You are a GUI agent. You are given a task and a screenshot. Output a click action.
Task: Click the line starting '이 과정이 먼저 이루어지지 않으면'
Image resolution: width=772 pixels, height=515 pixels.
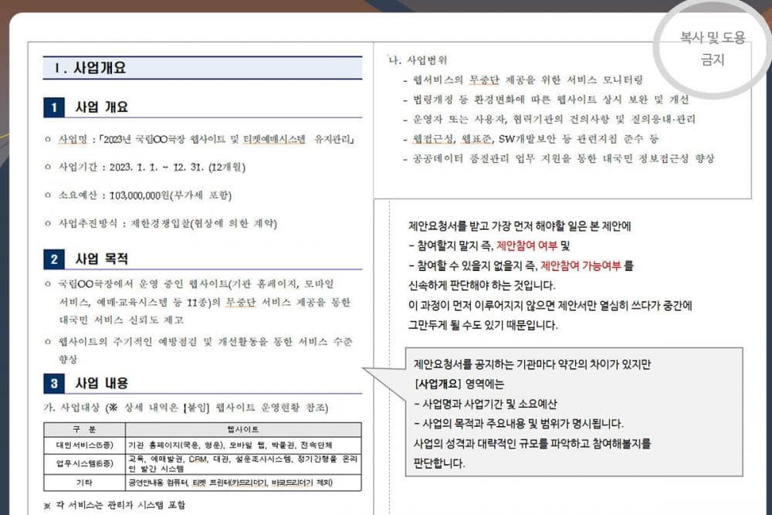click(550, 305)
